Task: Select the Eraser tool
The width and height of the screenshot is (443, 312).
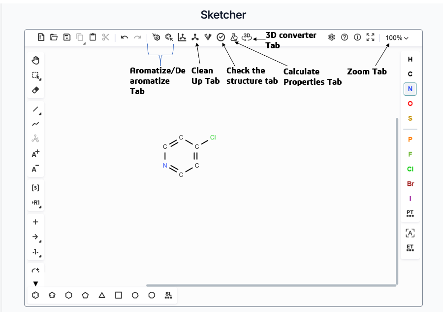Action: tap(35, 89)
